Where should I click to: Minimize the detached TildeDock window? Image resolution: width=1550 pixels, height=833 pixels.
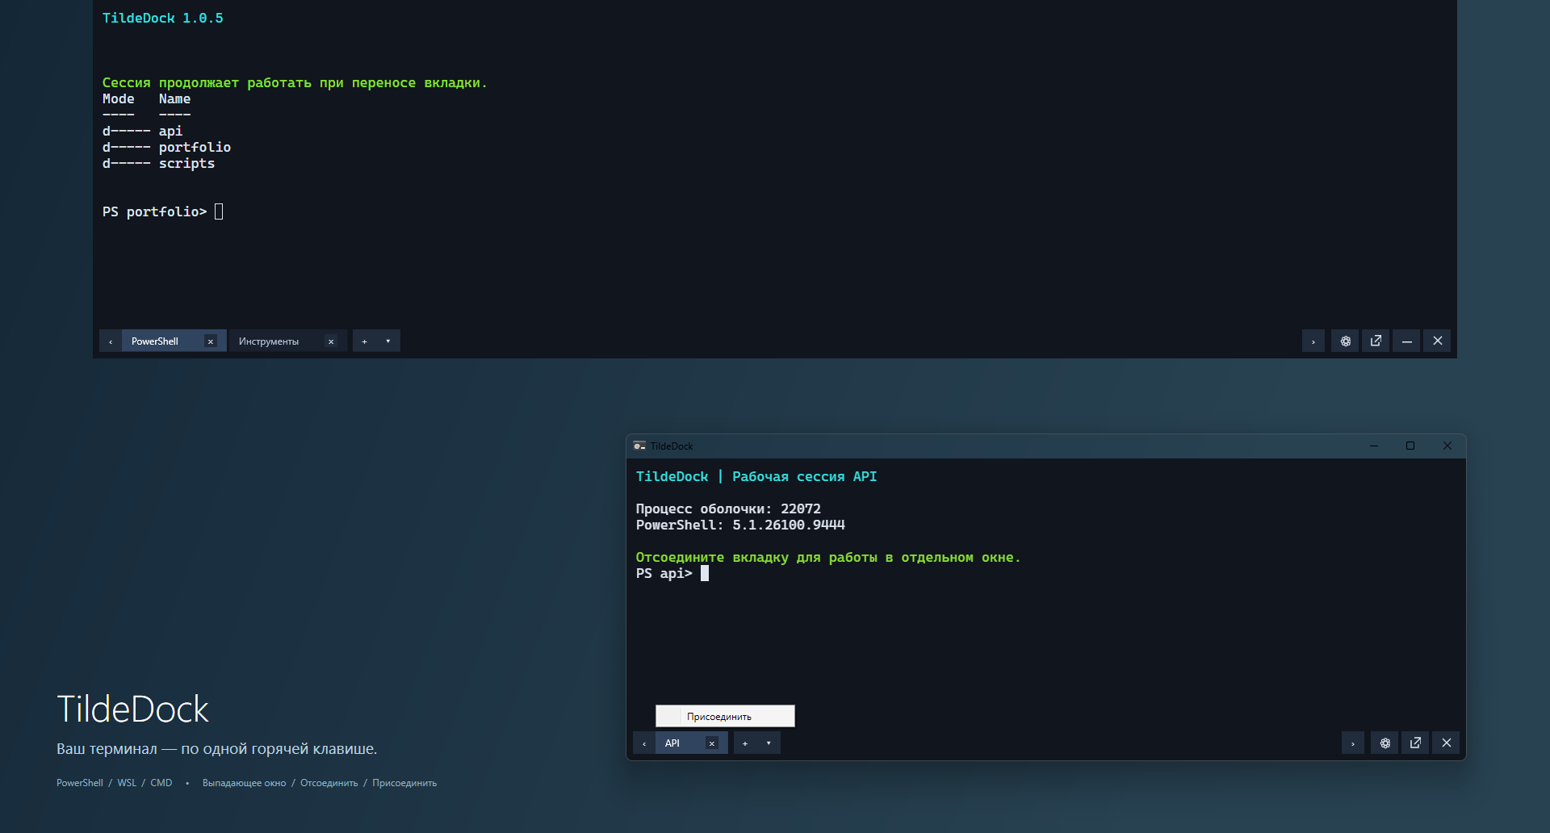1374,446
